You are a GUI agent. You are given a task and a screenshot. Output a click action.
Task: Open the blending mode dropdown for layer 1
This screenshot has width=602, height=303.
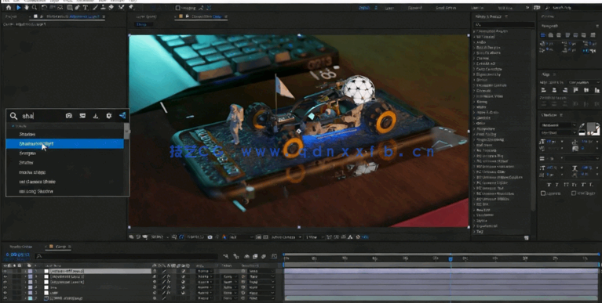205,271
